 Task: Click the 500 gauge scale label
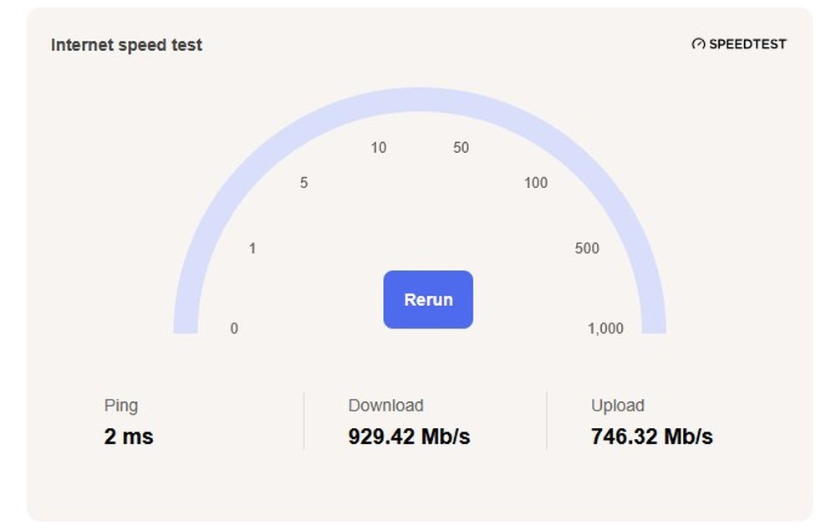tap(587, 248)
